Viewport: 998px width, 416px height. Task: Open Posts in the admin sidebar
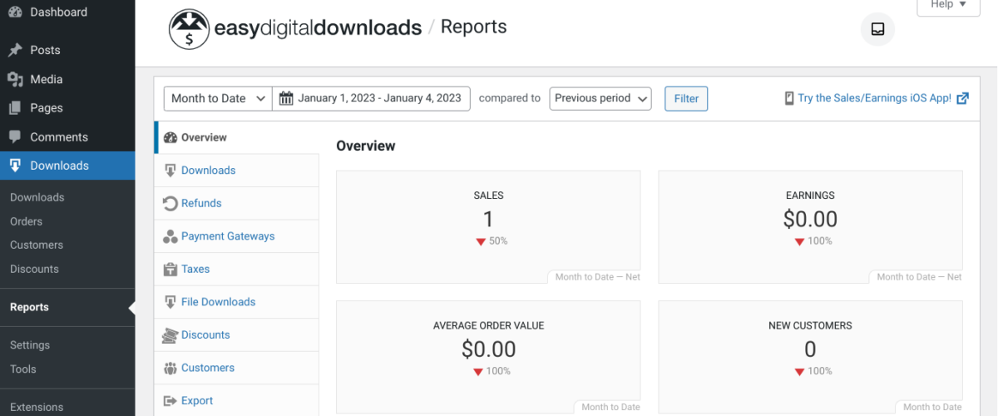click(67, 50)
